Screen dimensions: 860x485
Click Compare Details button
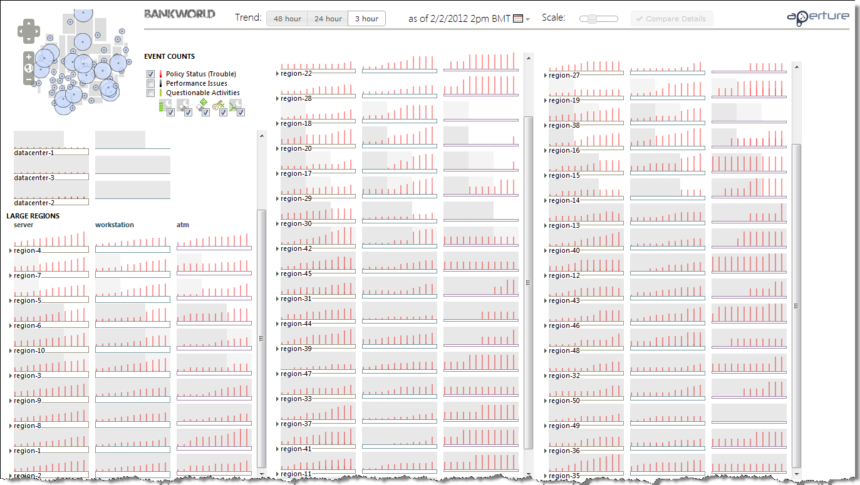click(x=671, y=19)
